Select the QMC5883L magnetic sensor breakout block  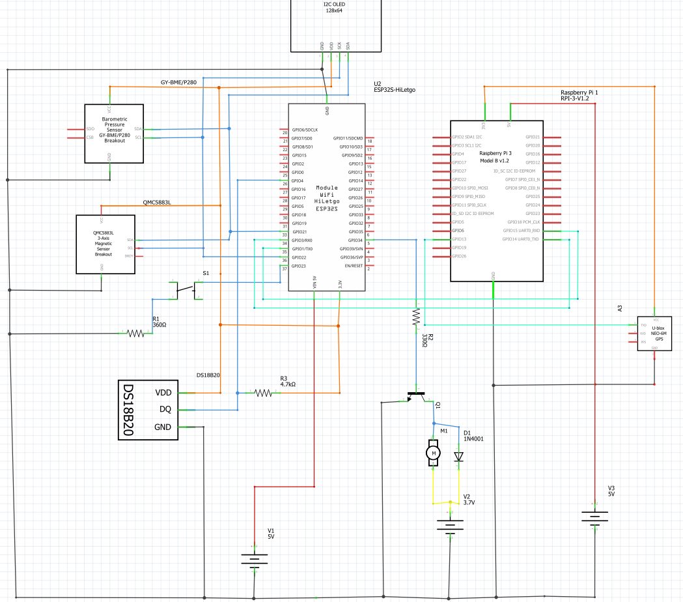(105, 244)
